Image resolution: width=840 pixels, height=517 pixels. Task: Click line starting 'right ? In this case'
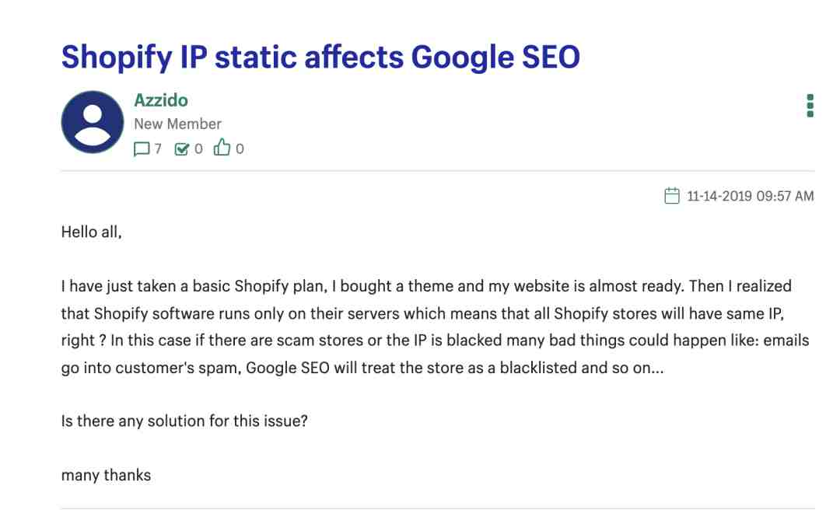pos(435,341)
